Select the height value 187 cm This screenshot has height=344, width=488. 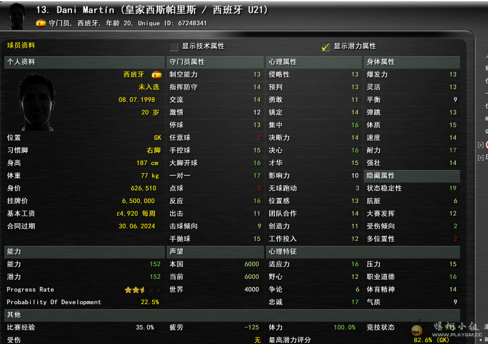pos(147,163)
